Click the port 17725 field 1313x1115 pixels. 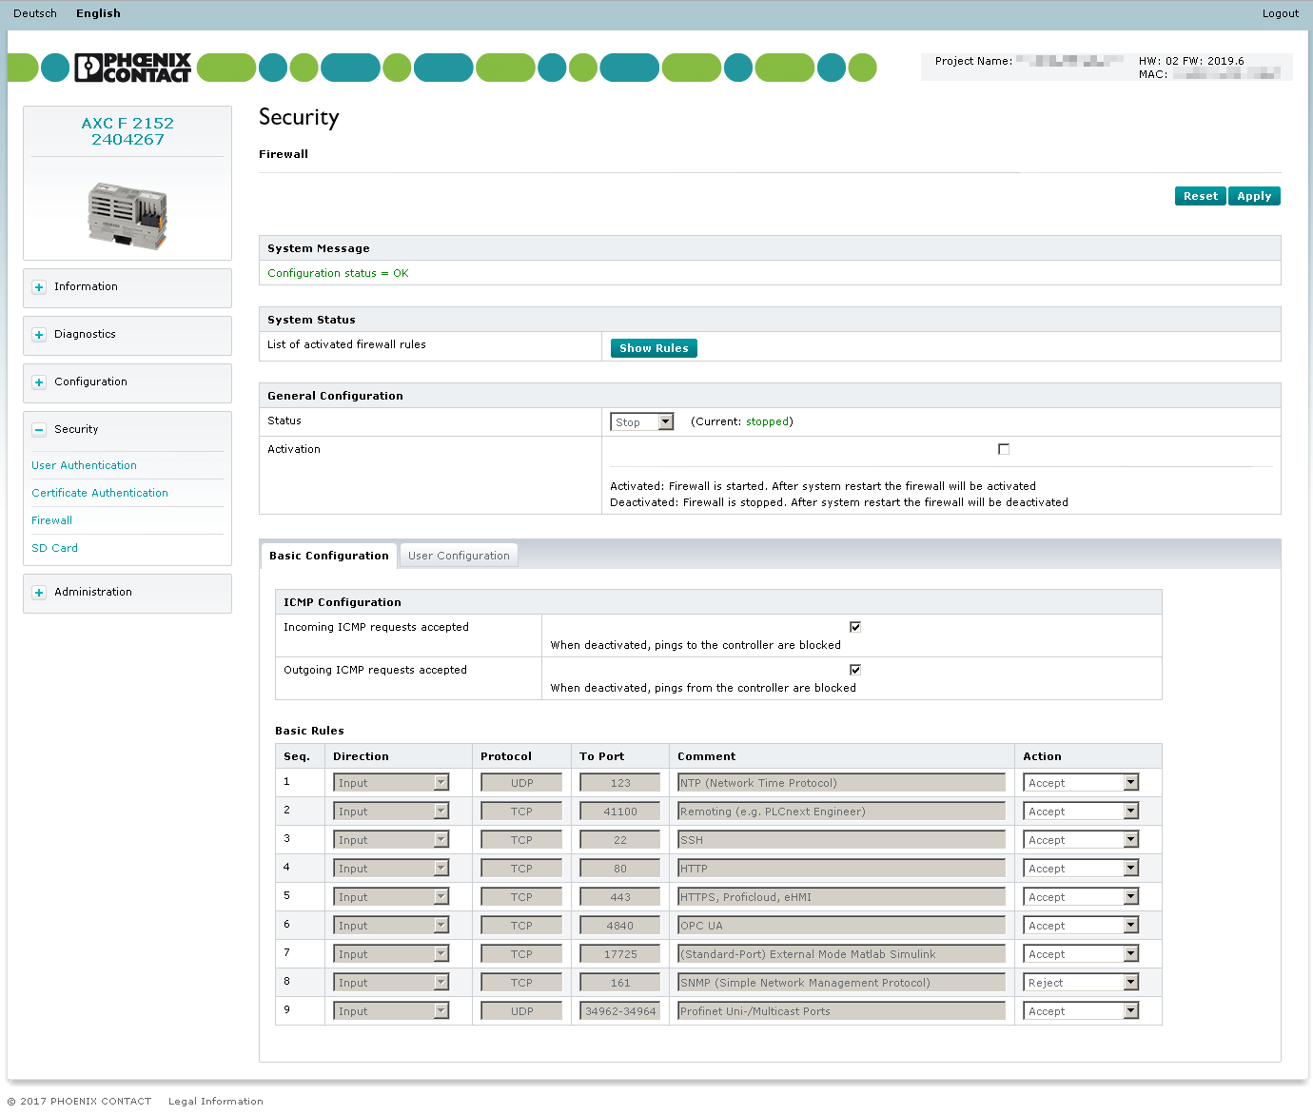[619, 954]
